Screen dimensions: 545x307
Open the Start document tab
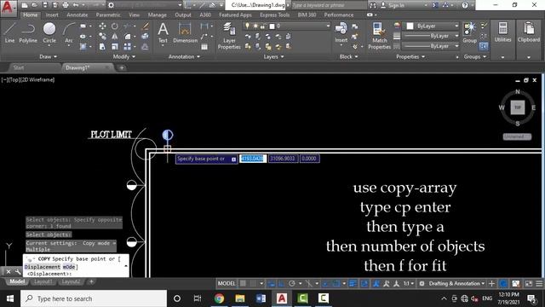pyautogui.click(x=19, y=67)
